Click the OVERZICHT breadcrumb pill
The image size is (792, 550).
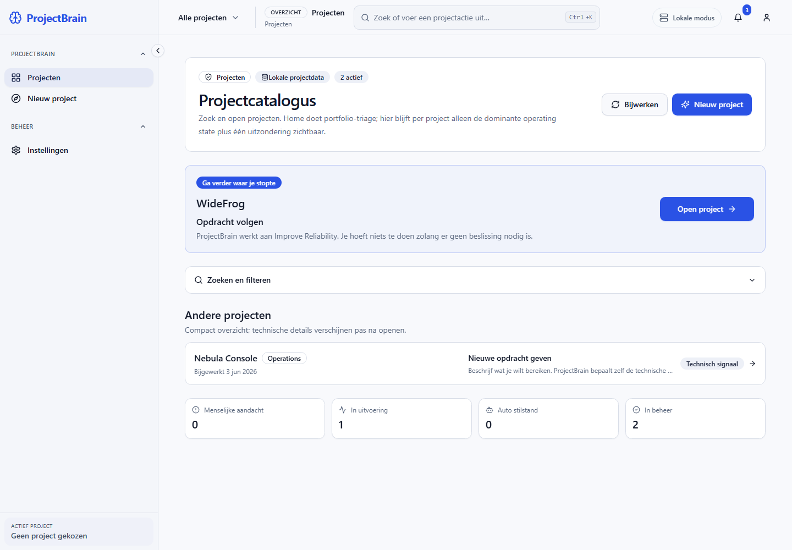[286, 12]
